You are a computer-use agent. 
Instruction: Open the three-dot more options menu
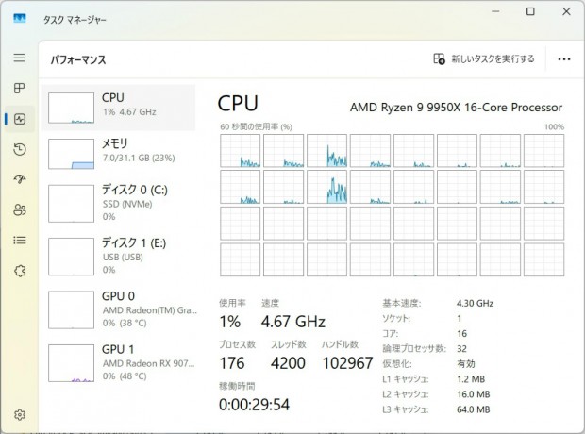point(563,58)
